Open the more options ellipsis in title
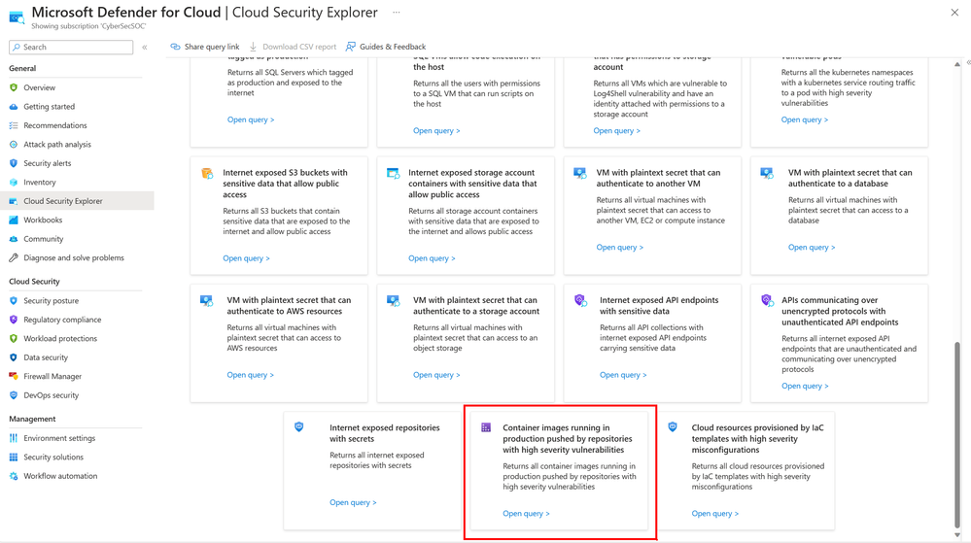The image size is (971, 543). 397,13
